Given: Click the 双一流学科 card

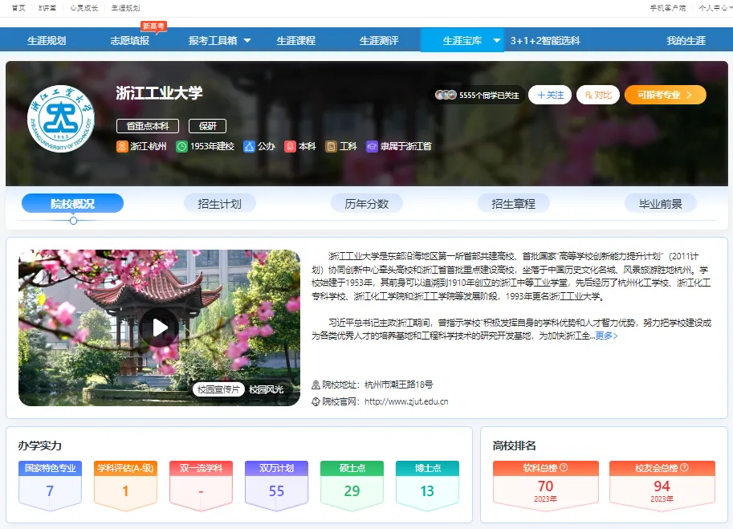Looking at the screenshot, I should click(201, 485).
